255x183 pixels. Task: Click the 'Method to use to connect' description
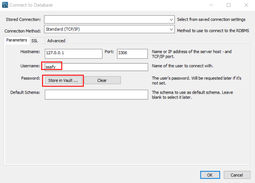coord(213,31)
